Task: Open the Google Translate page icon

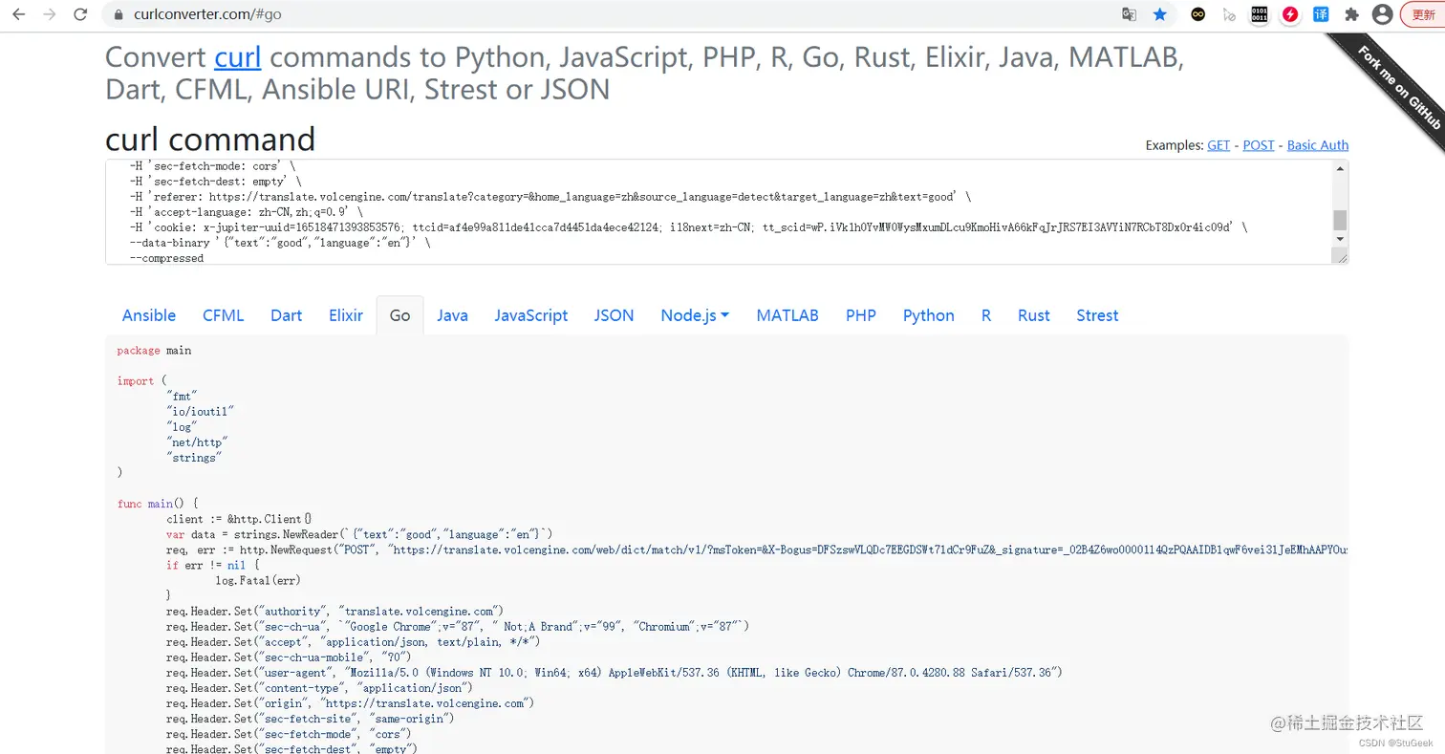Action: point(1130,14)
